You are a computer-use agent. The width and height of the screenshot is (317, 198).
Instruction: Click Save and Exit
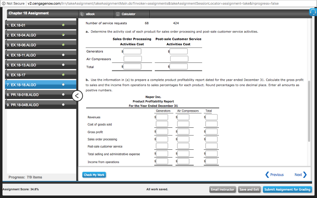[249, 189]
